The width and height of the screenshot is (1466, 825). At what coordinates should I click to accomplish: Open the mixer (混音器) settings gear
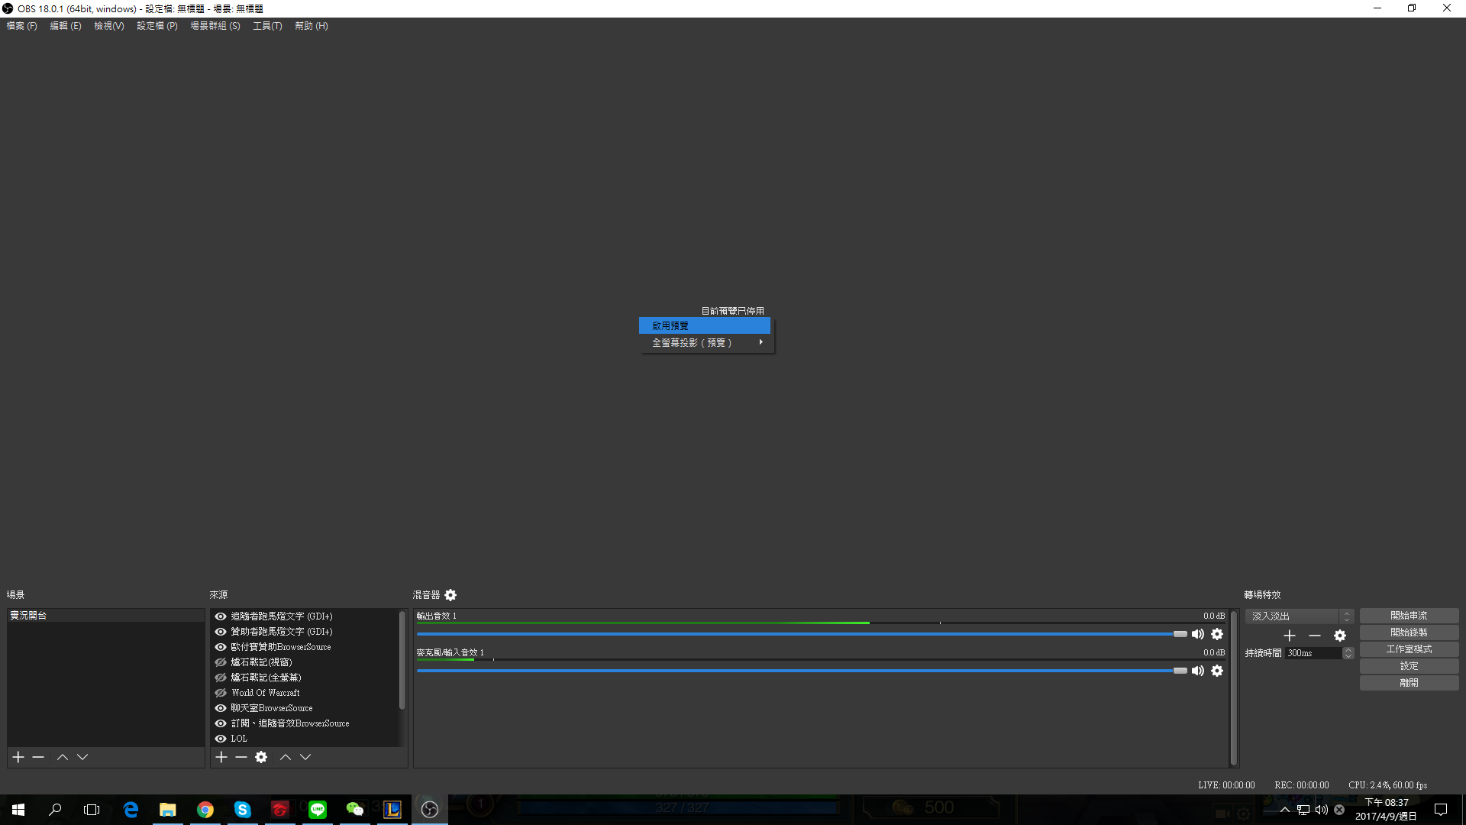450,595
